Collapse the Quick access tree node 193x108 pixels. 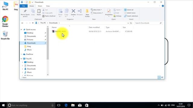click(x=21, y=29)
